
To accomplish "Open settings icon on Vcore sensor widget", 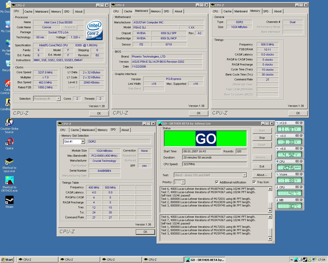I will (x=297, y=174).
